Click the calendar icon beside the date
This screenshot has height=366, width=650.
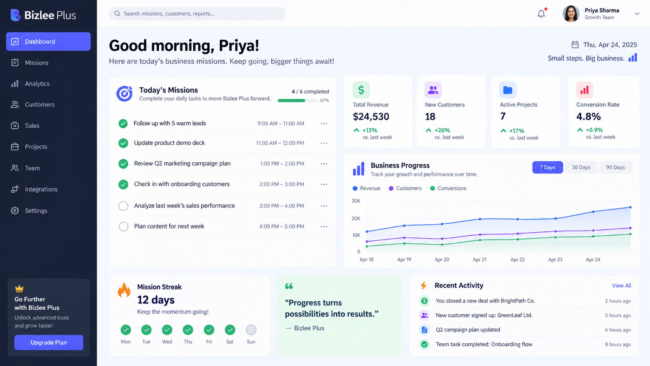click(575, 45)
